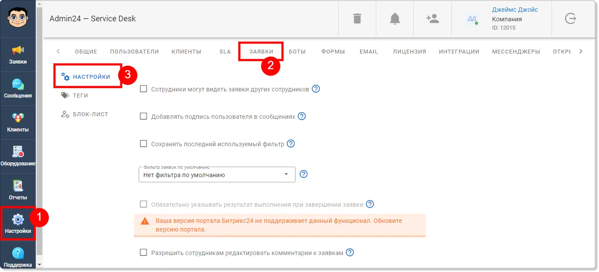The width and height of the screenshot is (599, 272).
Task: Allow employees to edit ticket comments
Action: pos(143,252)
